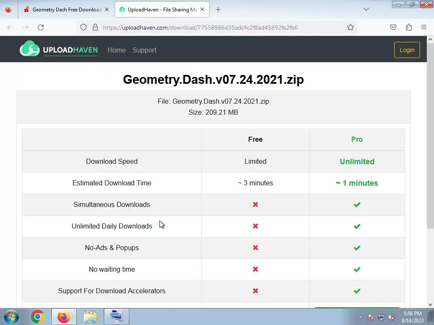This screenshot has height=325, width=434.
Task: Open the tracking protection shield icon
Action: (x=83, y=27)
